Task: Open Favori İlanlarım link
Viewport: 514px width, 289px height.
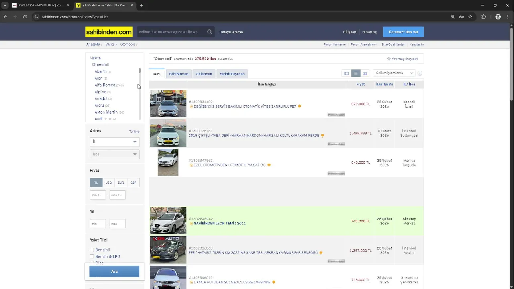Action: tap(335, 45)
